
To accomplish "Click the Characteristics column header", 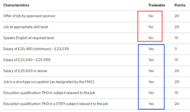I will [x=16, y=5].
